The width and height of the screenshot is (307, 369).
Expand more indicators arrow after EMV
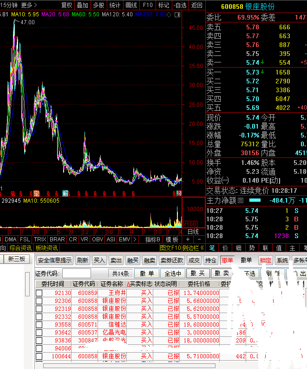[x=135, y=239]
